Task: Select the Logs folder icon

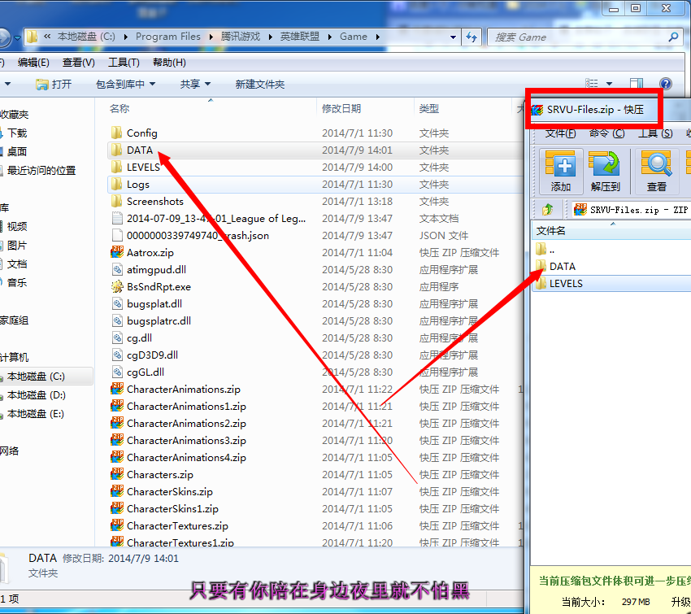Action: click(117, 185)
